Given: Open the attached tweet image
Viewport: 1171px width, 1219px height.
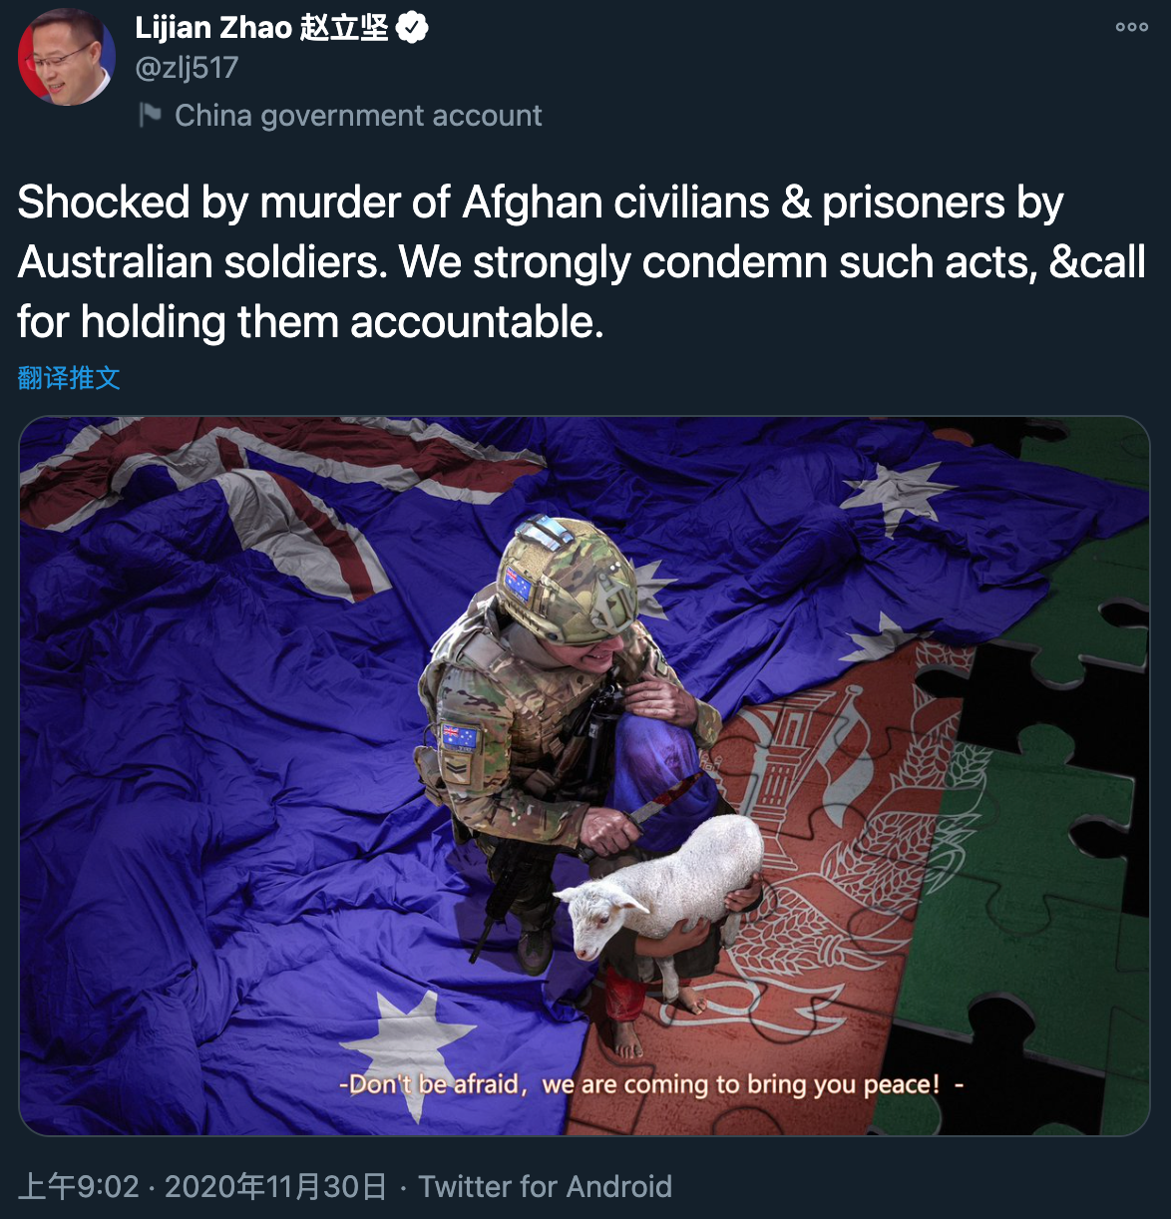Looking at the screenshot, I should pos(585,775).
